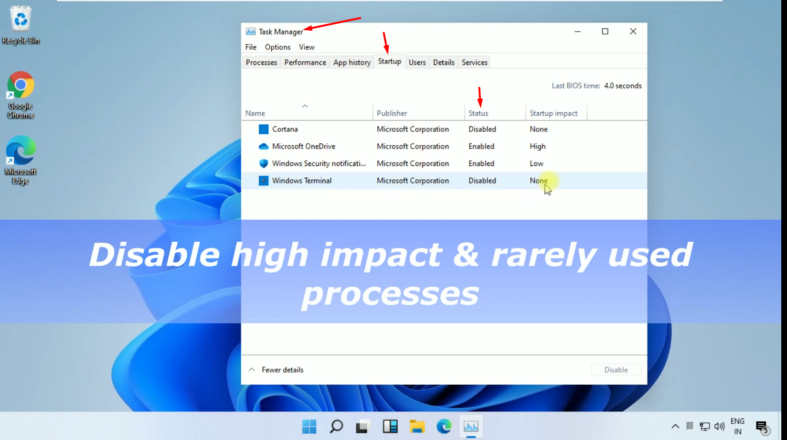Click OneDrive's High startup impact cell
This screenshot has width=787, height=440.
[x=538, y=146]
